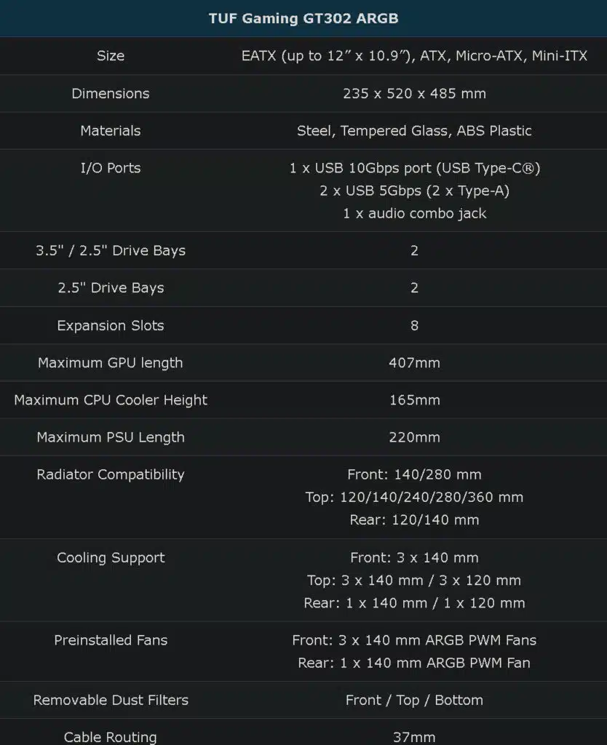Click the Maximum PSU Length label
This screenshot has width=607, height=745.
tap(111, 437)
